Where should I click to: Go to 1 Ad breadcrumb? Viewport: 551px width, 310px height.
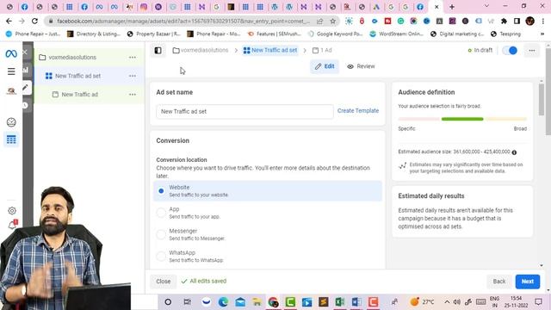[x=322, y=50]
